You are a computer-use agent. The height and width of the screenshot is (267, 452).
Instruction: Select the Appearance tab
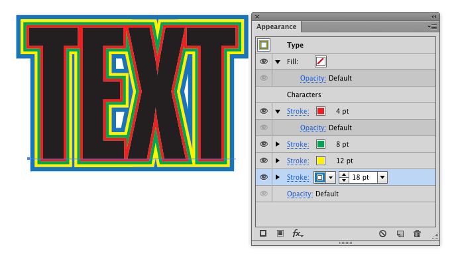tap(276, 26)
